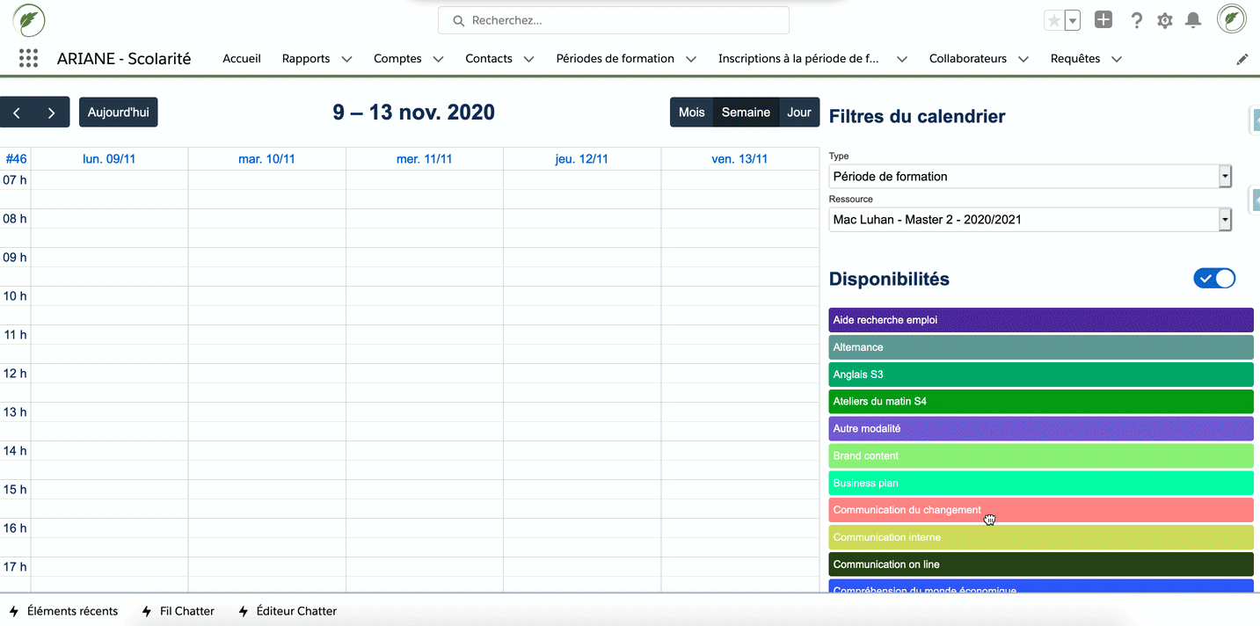Image resolution: width=1260 pixels, height=626 pixels.
Task: Click the global add plus icon
Action: pyautogui.click(x=1103, y=18)
